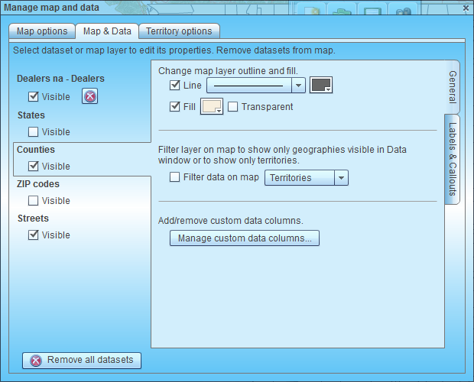Switch to the Labels & Callouts side tab

[x=452, y=159]
